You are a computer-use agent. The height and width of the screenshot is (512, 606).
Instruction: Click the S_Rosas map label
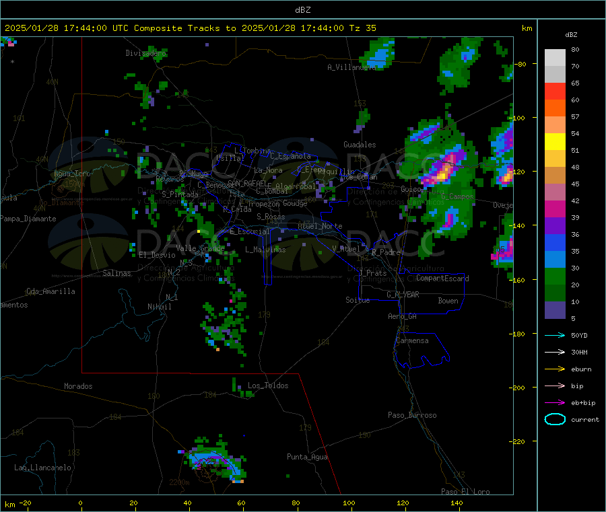271,217
